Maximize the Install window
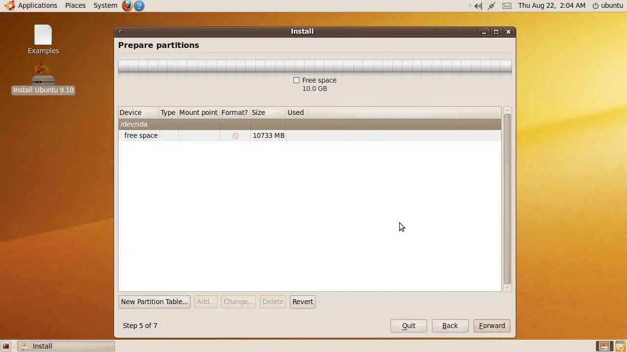The image size is (627, 352). 496,32
